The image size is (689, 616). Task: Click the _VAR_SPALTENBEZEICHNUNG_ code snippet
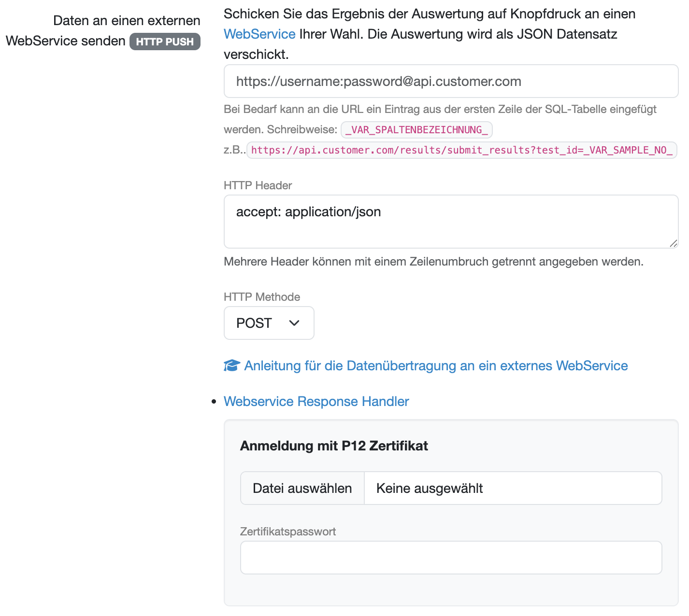coord(416,130)
